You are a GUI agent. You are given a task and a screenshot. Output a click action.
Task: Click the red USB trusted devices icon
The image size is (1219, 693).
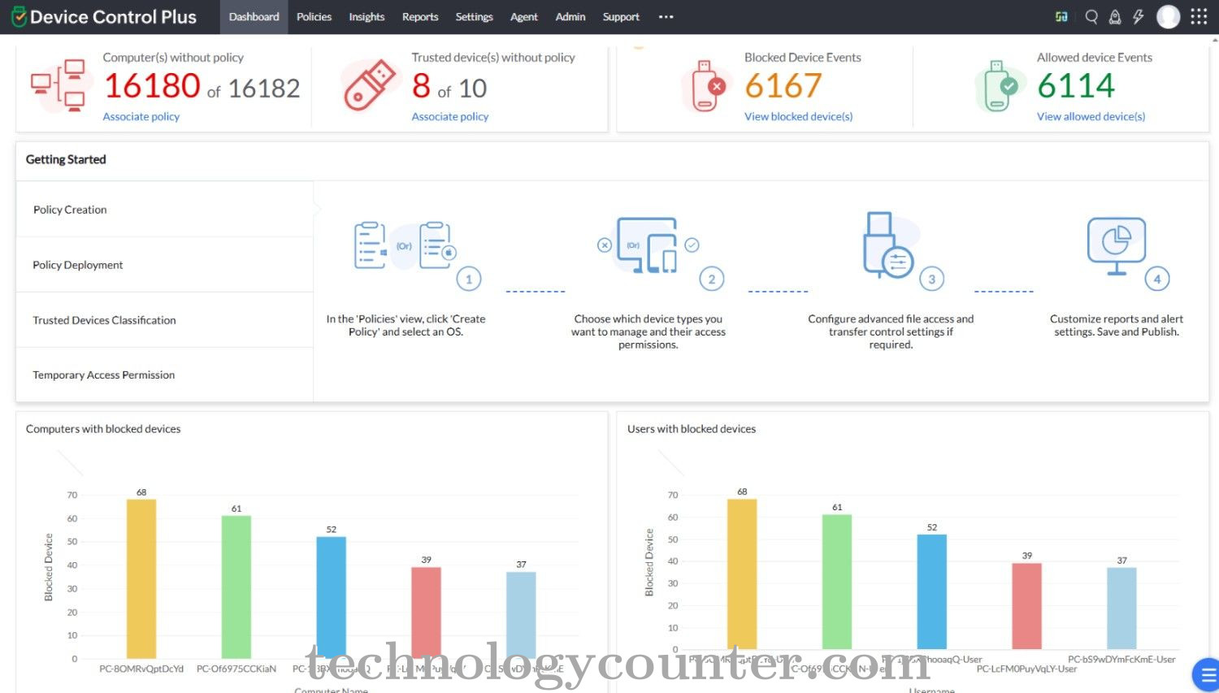pos(369,85)
